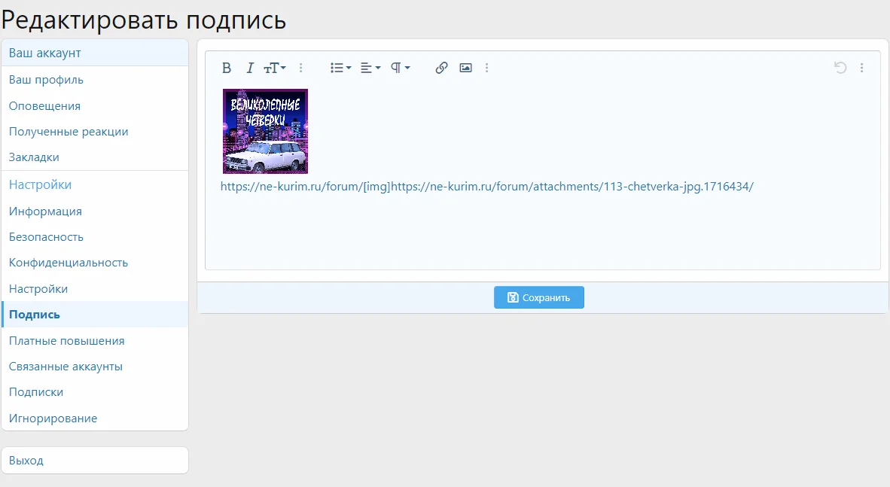
Task: Select the car image thumbnail in the signature
Action: (x=265, y=131)
